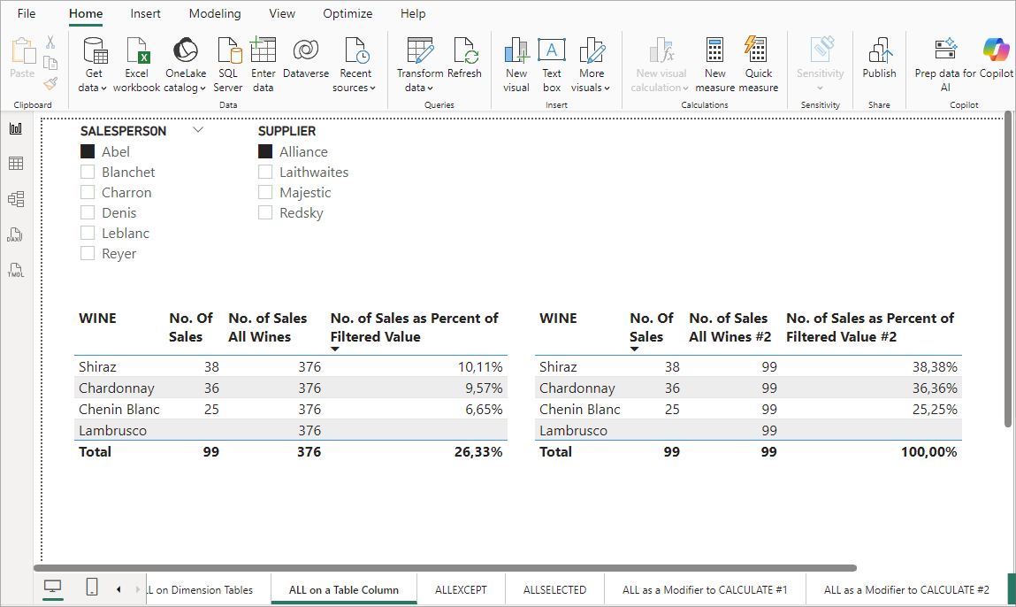Check the Blanchet salesperson checkbox
This screenshot has width=1016, height=607.
click(88, 173)
